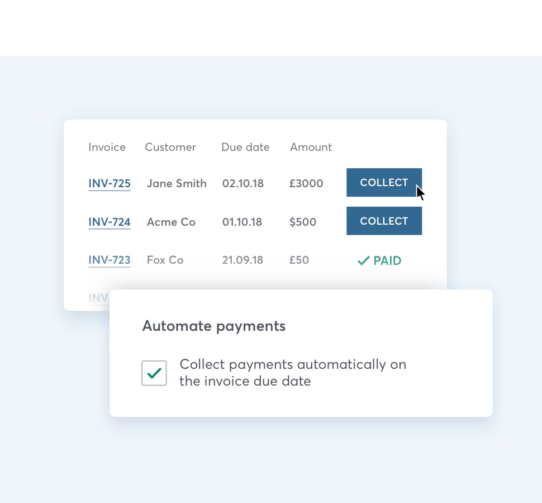Toggle the automatic payment collection checkbox
The height and width of the screenshot is (503, 542).
coord(154,373)
